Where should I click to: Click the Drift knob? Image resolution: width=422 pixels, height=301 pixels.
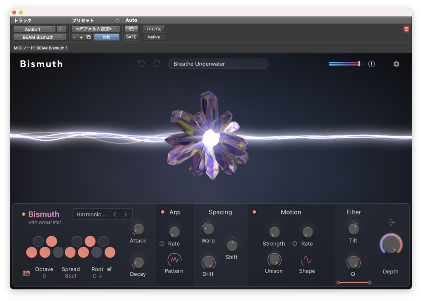click(208, 263)
